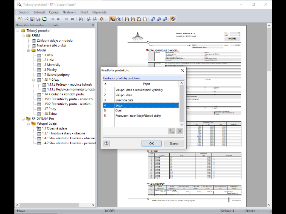This screenshot has height=214, width=286.
Task: Select 1.1 Obecné údaje under RF-DYNAM
Action: point(54,128)
